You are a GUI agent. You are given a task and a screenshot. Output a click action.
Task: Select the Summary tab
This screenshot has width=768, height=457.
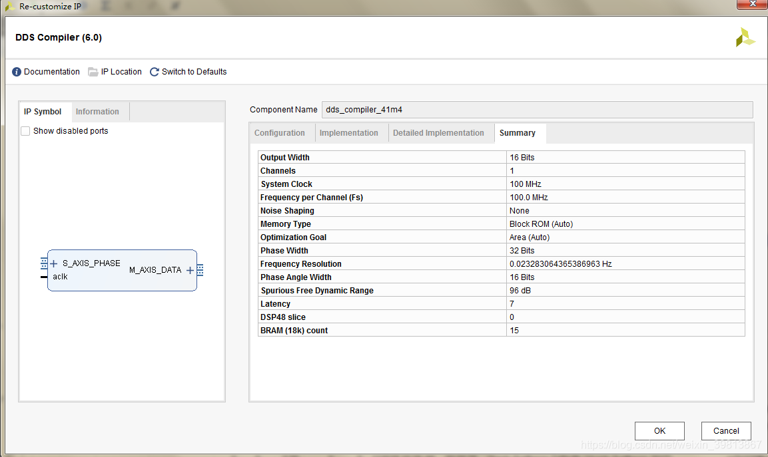[x=518, y=133]
